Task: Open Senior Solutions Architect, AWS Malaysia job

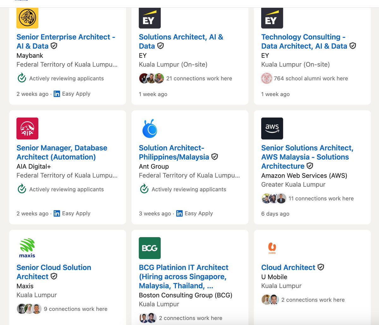Action: [307, 157]
